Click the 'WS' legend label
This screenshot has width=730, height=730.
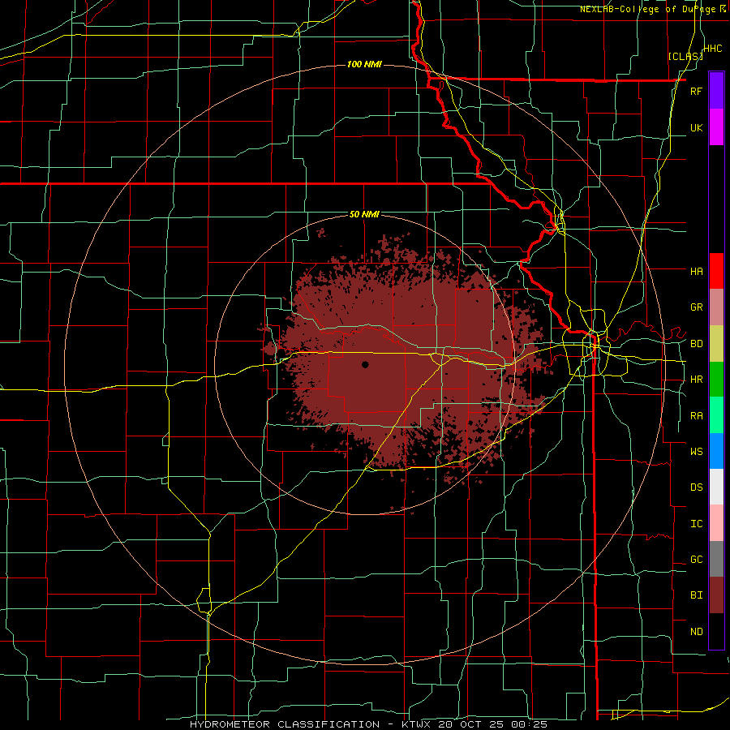696,451
